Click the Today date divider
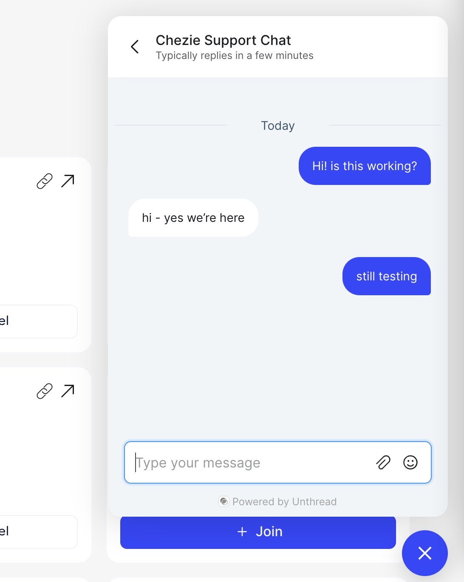Image resolution: width=464 pixels, height=582 pixels. pos(278,126)
